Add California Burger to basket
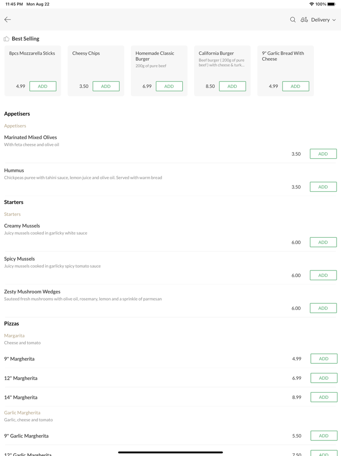The image size is (341, 456). coord(232,86)
